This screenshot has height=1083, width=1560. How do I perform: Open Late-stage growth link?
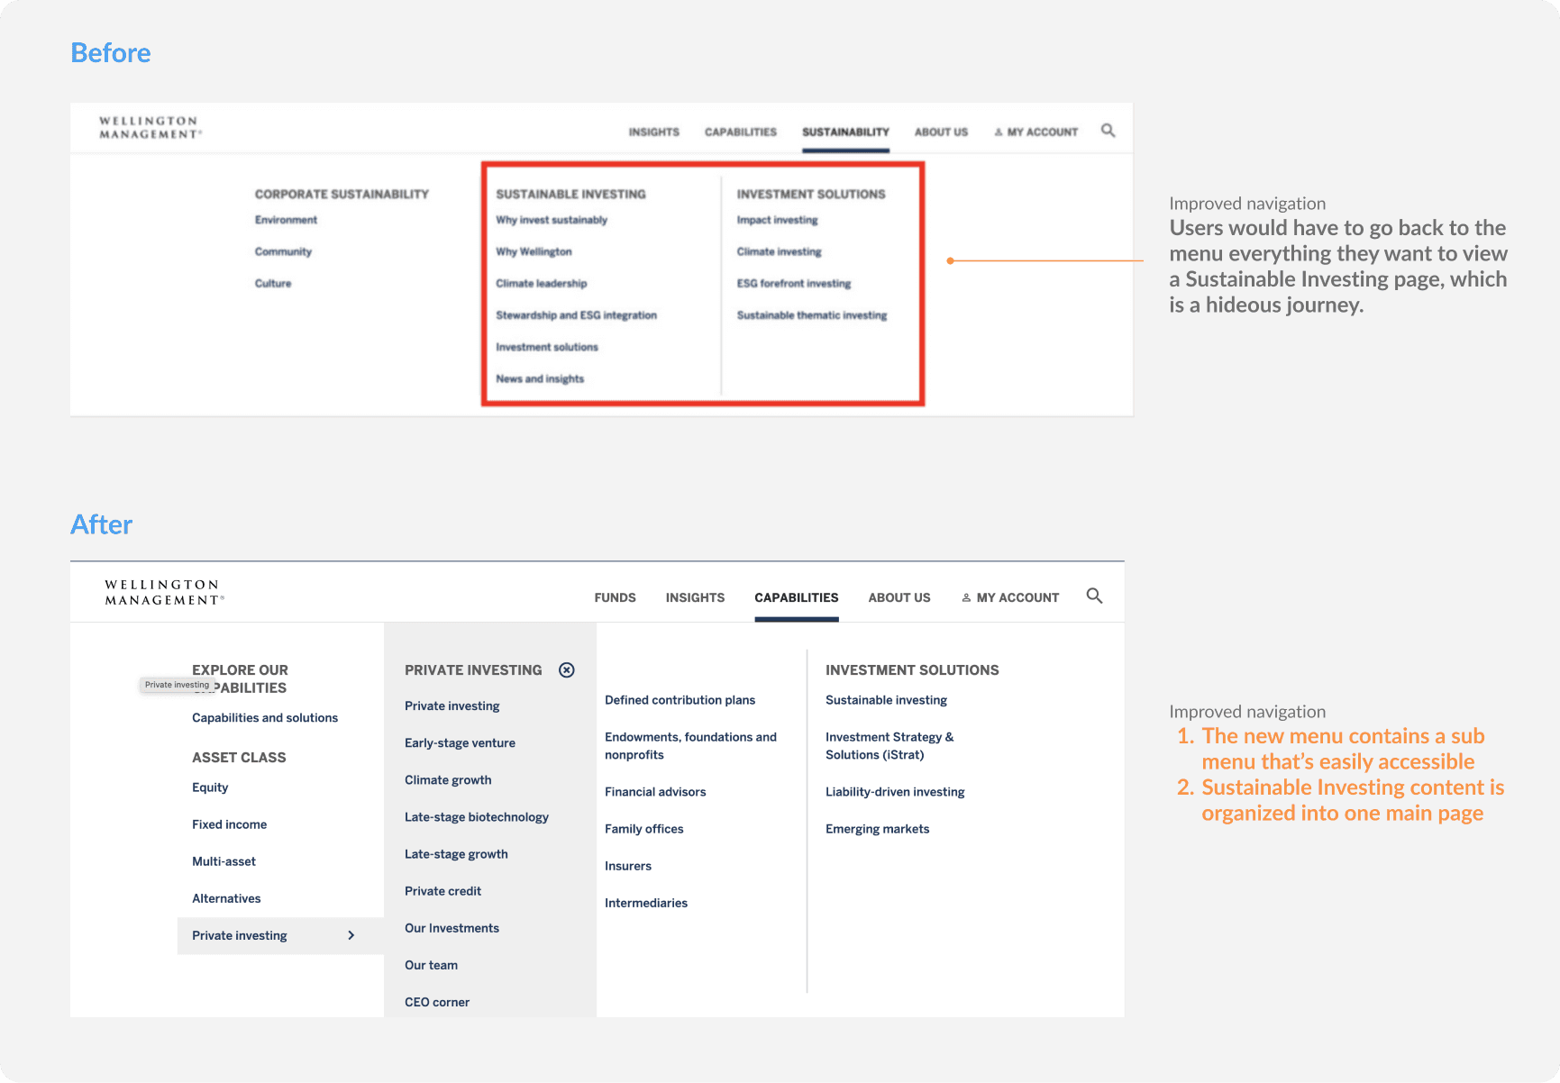point(456,854)
